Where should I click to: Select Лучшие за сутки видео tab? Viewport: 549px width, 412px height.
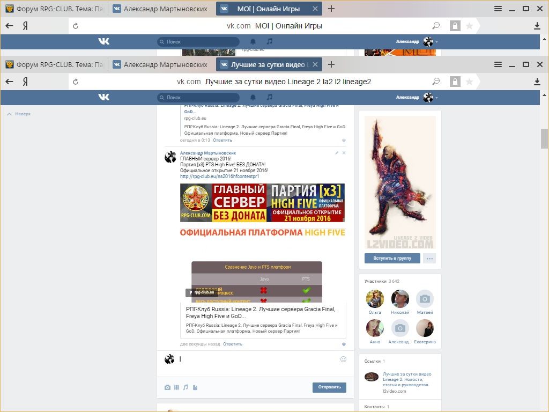click(268, 64)
